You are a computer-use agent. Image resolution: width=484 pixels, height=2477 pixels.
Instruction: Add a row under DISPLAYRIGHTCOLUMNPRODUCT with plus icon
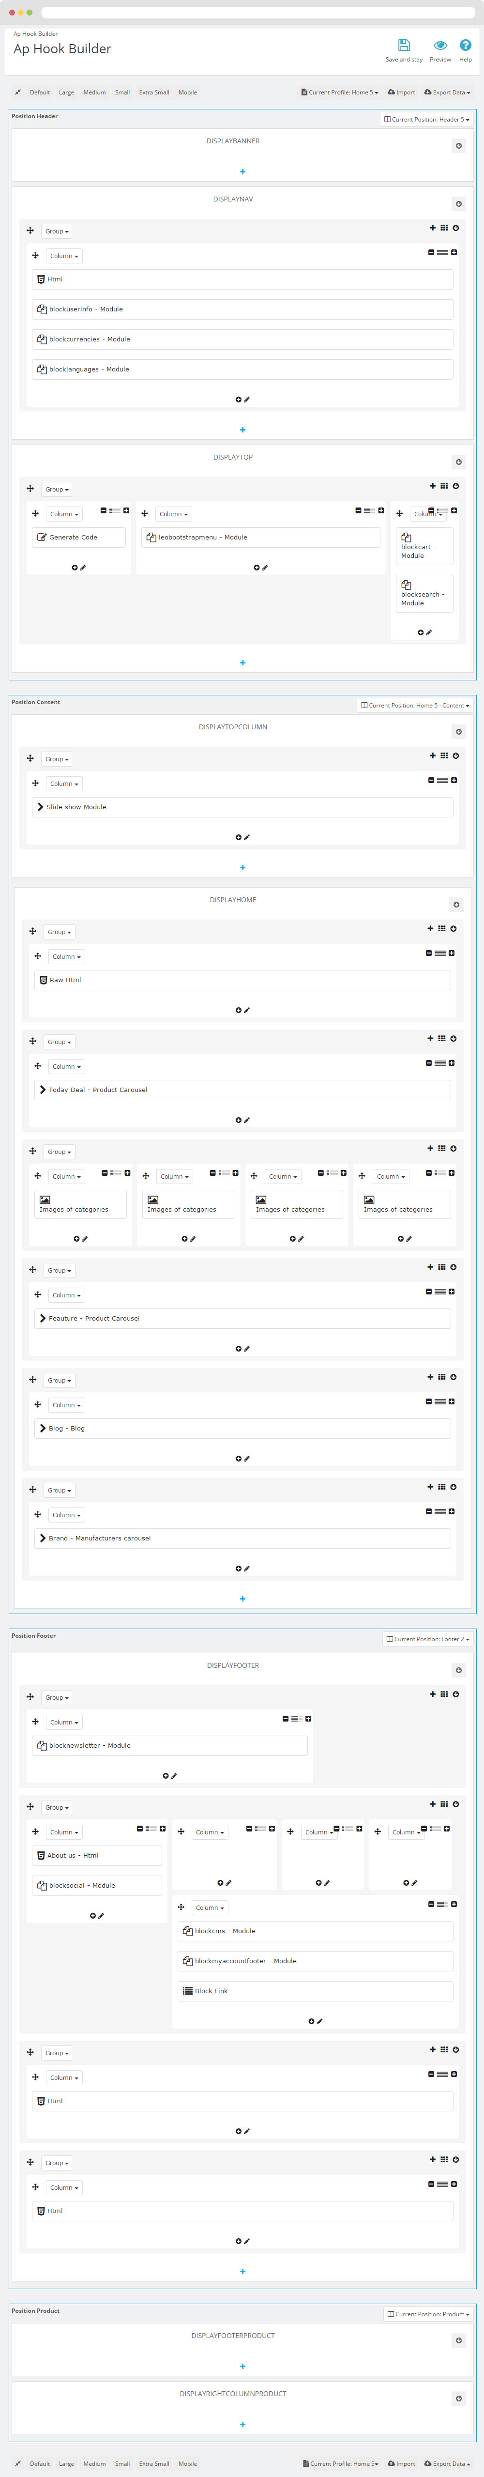[242, 2424]
